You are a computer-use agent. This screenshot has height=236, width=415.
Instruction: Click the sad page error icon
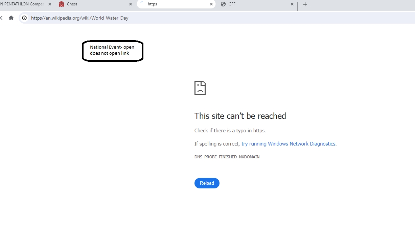click(200, 88)
